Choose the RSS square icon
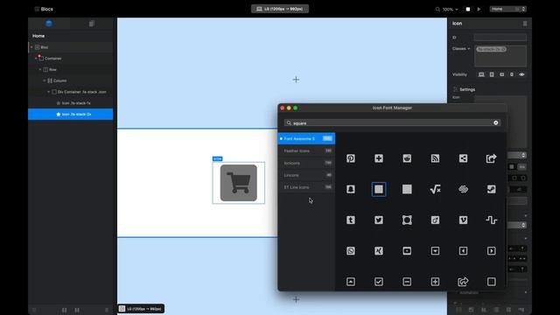This screenshot has height=315, width=560. pyautogui.click(x=435, y=158)
